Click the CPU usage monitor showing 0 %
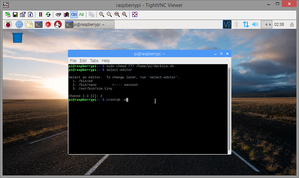This screenshot has width=299, height=178. (266, 25)
